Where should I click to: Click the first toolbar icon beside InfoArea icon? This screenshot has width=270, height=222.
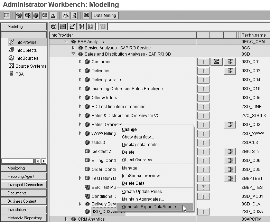(x=7, y=15)
